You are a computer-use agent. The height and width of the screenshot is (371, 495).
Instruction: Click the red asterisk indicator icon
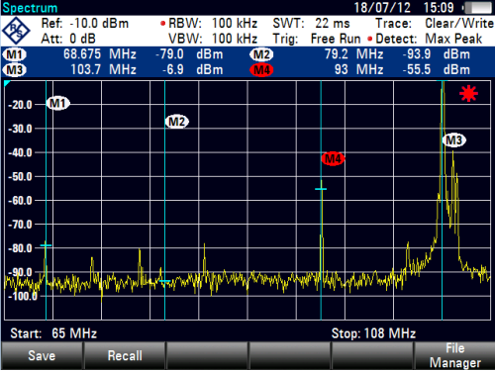point(468,94)
